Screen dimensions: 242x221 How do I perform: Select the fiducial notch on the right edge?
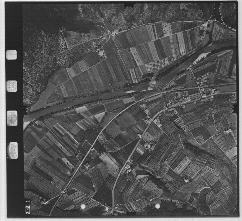pos(235,108)
